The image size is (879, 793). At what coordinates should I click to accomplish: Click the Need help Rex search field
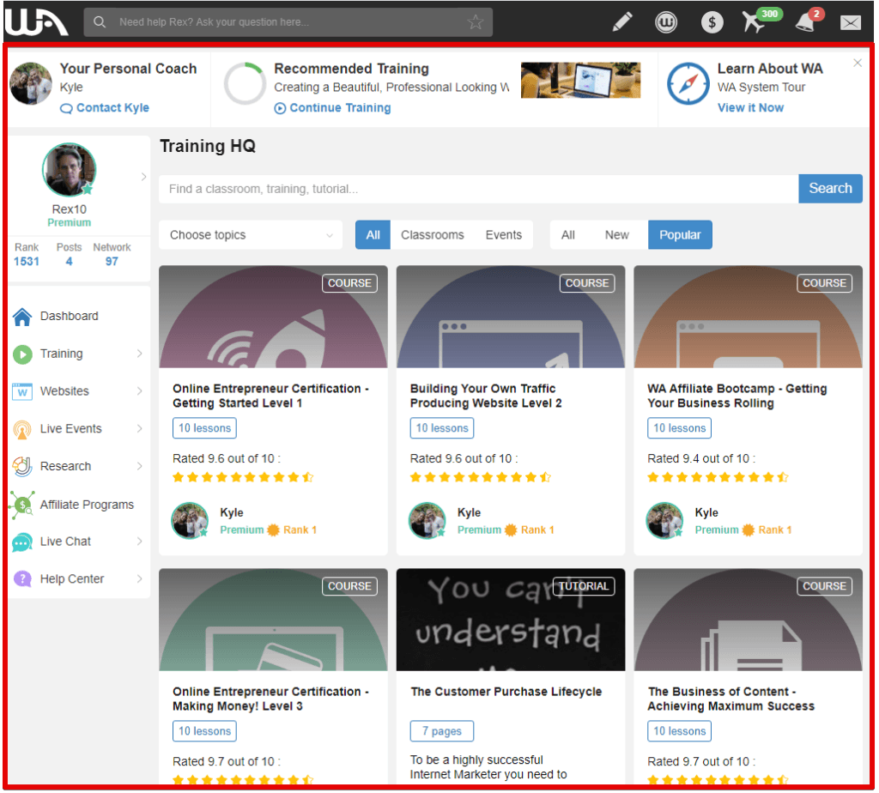(x=288, y=21)
